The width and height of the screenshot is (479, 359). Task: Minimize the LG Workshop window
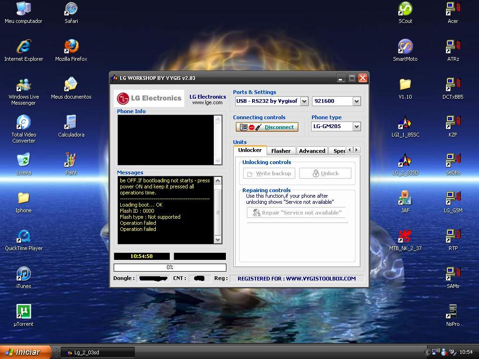pos(341,78)
